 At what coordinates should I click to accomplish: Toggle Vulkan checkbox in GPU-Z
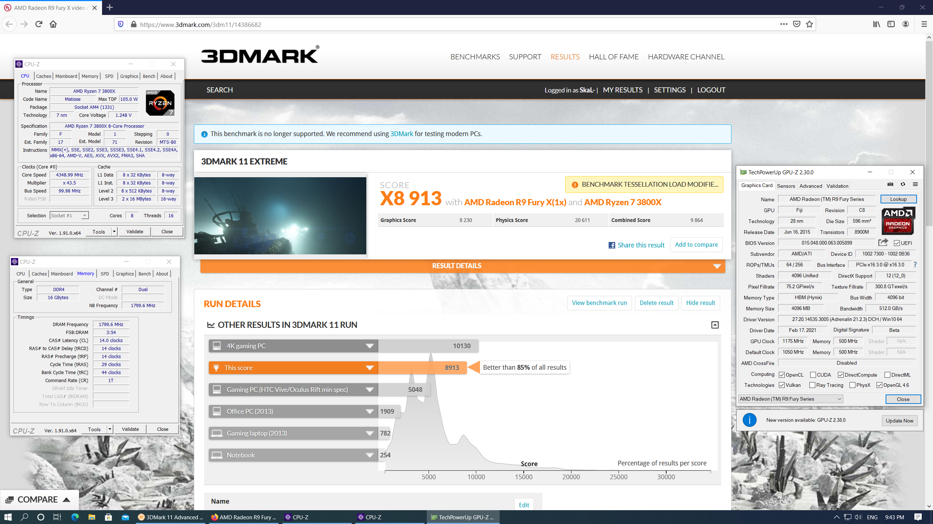click(x=782, y=385)
